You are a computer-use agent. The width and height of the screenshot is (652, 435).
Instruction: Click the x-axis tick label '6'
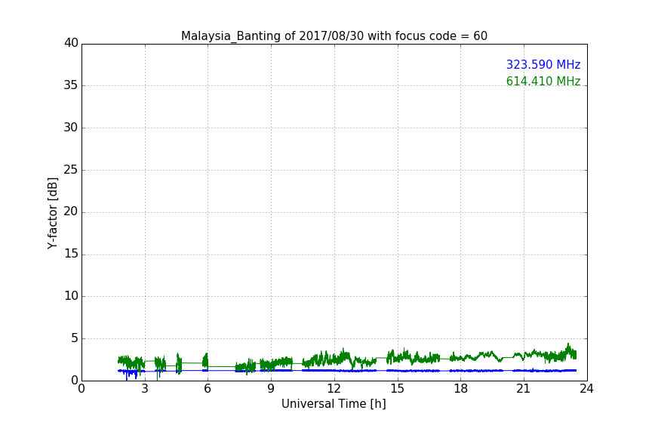pyautogui.click(x=208, y=389)
